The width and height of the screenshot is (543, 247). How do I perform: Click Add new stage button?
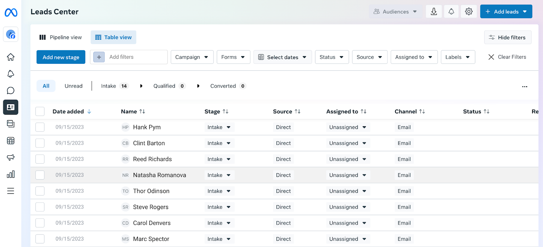(61, 57)
